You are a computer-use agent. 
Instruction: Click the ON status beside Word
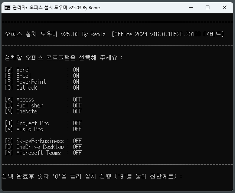76,70
